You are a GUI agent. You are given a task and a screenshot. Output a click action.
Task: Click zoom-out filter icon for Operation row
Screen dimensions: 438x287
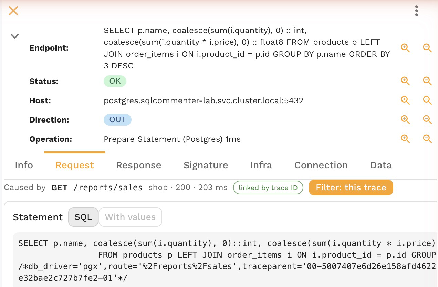pyautogui.click(x=427, y=139)
